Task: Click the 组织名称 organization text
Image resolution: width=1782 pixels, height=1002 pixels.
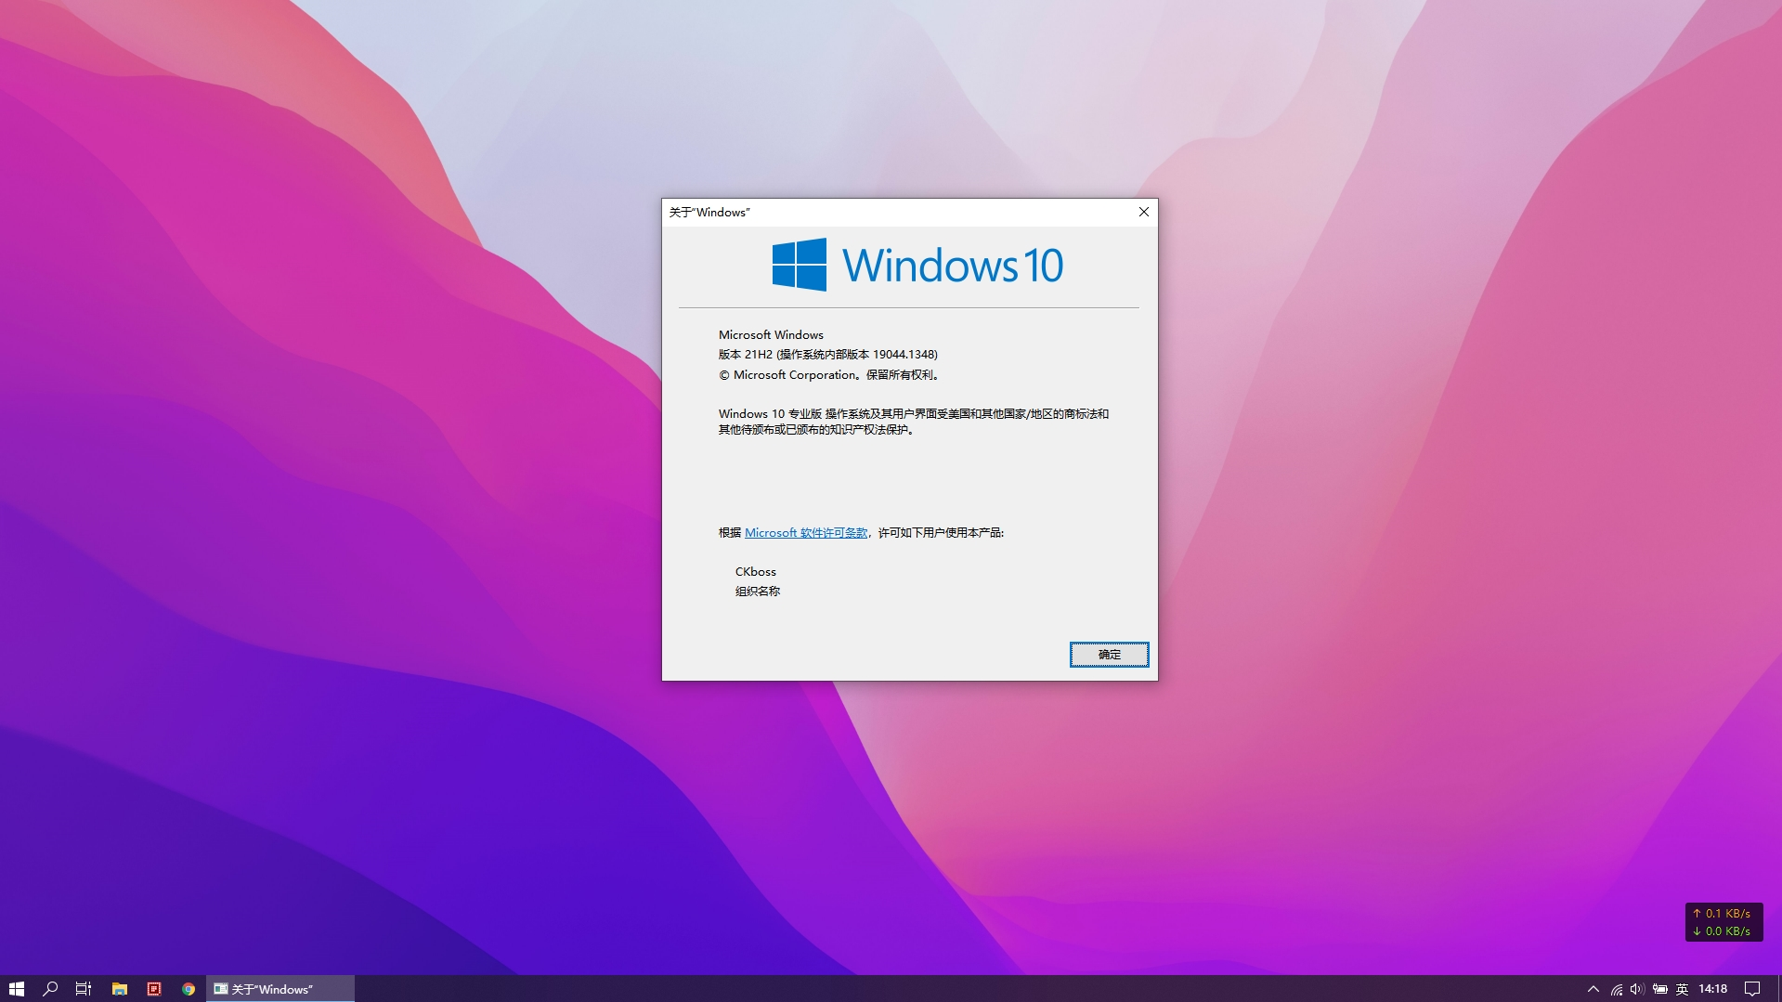Action: [x=758, y=592]
